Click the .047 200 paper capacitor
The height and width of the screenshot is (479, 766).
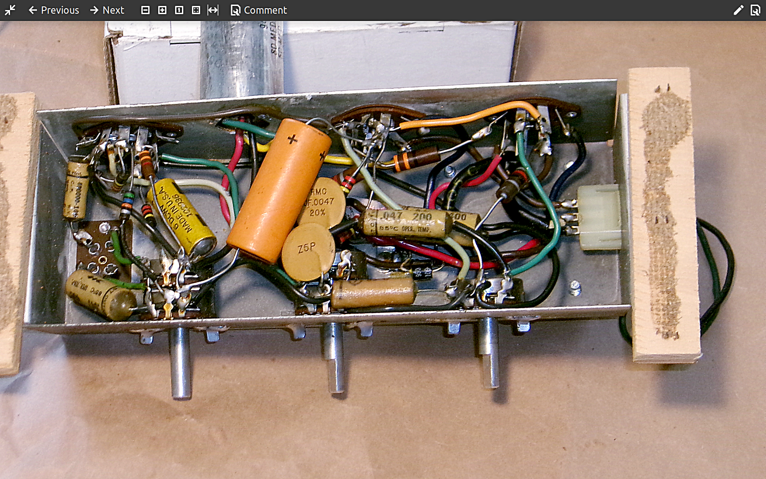pyautogui.click(x=406, y=223)
